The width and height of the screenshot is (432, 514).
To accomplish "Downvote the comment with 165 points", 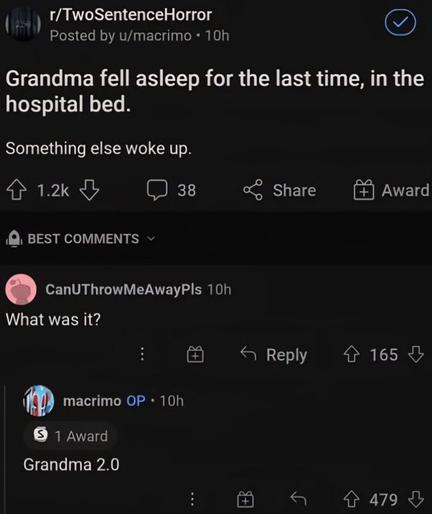I will point(417,355).
